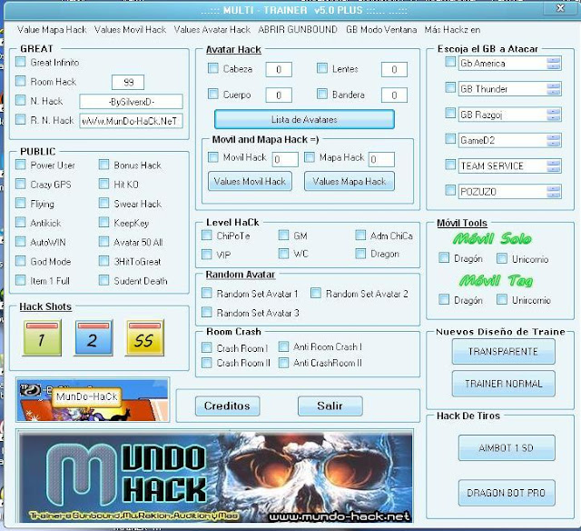This screenshot has height=531, width=581.
Task: Open Creditos button
Action: point(227,406)
